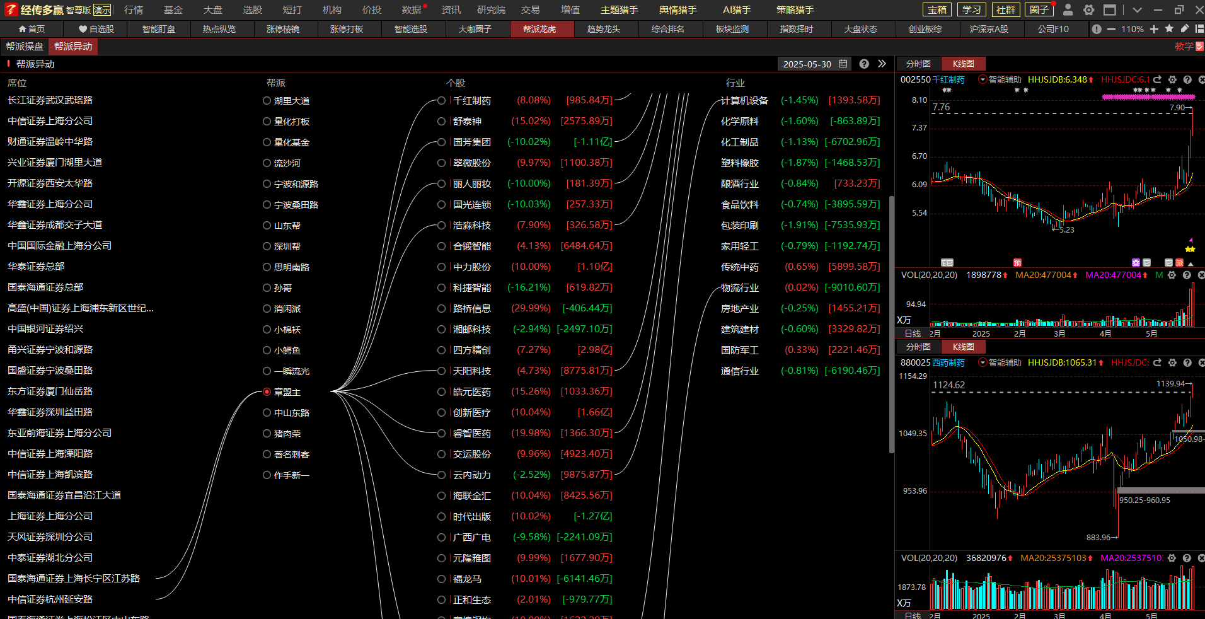1205x619 pixels.
Task: Click the 社群 button
Action: 1005,9
